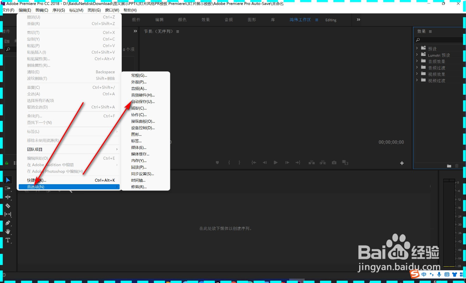Image resolution: width=466 pixels, height=283 pixels.
Task: Click the audio meter level bars
Action: 449,223
